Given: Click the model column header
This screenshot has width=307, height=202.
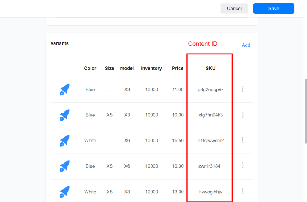Looking at the screenshot, I should (x=127, y=68).
